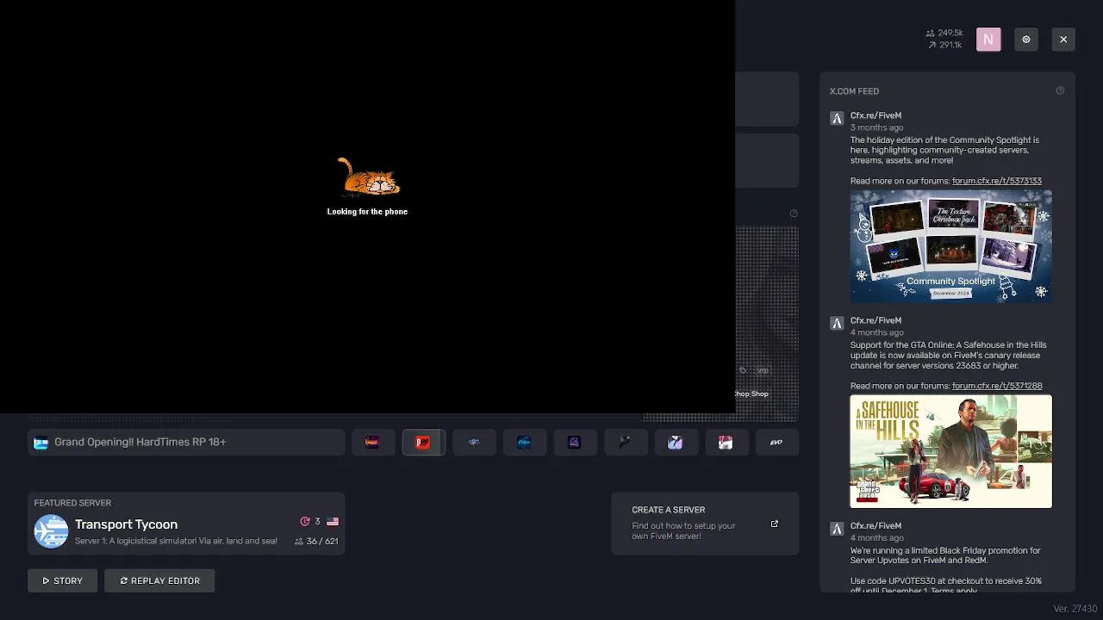The width and height of the screenshot is (1103, 620).
Task: Select the sixth server icon with dark wrench logo
Action: pos(625,442)
